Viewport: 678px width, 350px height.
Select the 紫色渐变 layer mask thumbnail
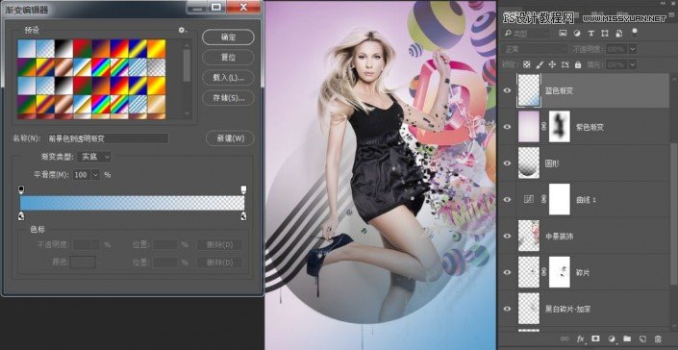pyautogui.click(x=560, y=127)
